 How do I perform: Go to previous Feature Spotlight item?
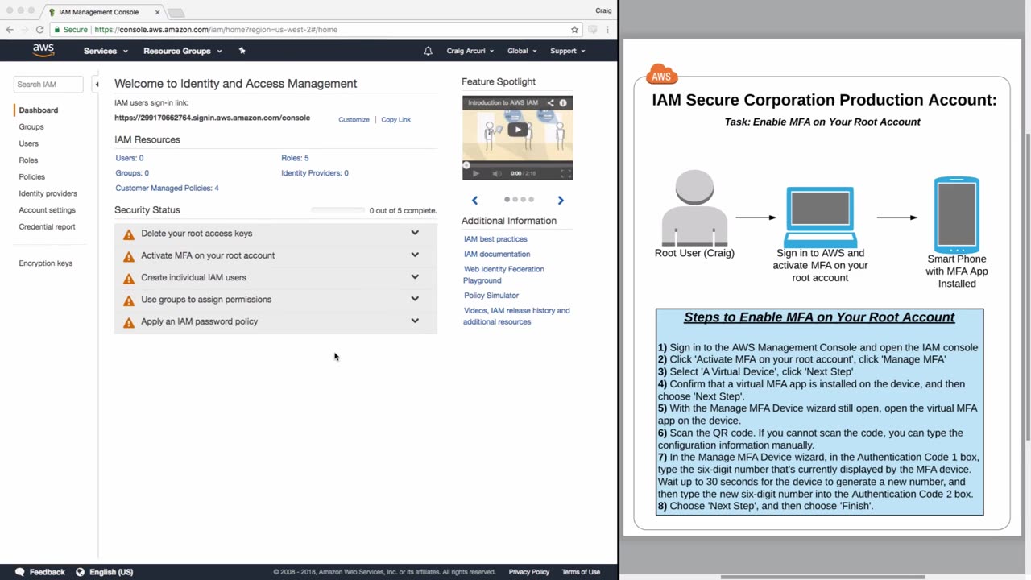pyautogui.click(x=474, y=200)
